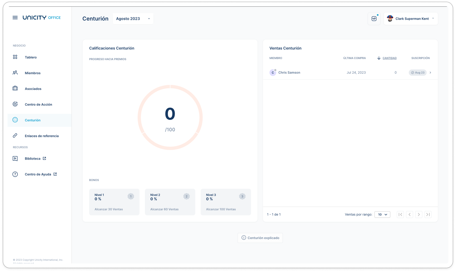The width and height of the screenshot is (456, 272).
Task: Click Calificaciones Centurión heading
Action: point(112,48)
